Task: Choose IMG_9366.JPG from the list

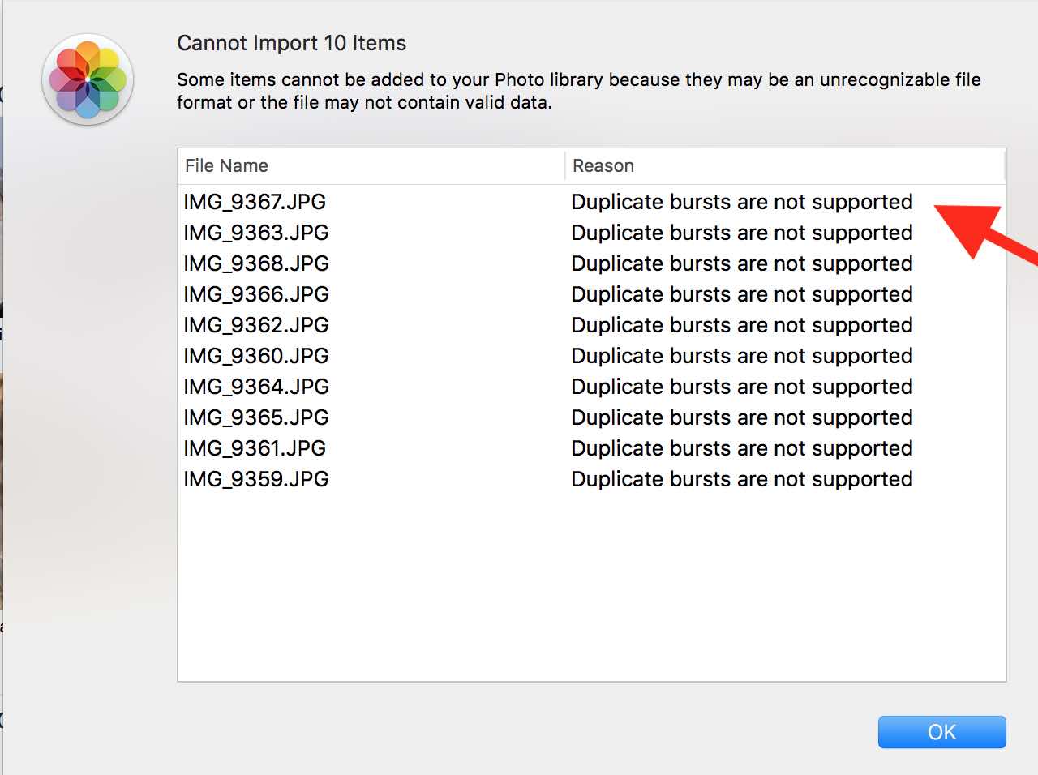Action: click(255, 294)
